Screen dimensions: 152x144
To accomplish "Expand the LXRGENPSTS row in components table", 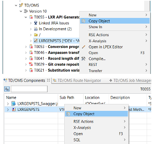I will click(8, 109).
